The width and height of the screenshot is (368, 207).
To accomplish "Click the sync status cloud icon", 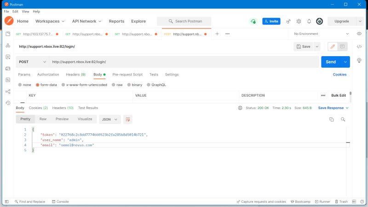I will point(253,21).
